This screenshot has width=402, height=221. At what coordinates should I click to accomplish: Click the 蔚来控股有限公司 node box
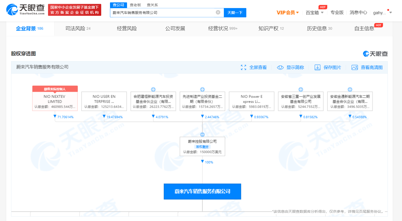(x=202, y=146)
